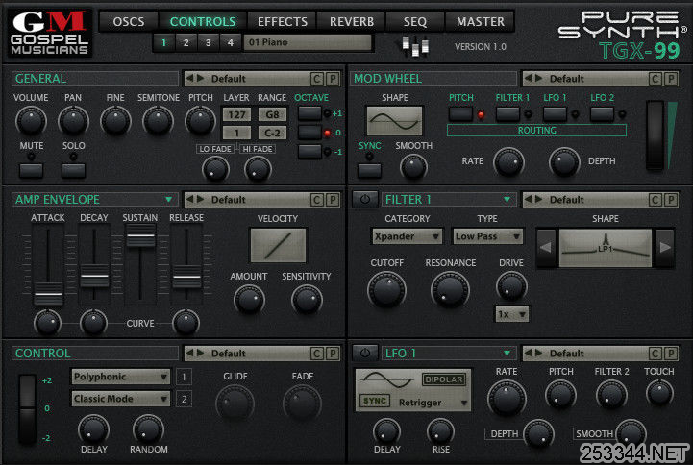Toggle the Mod Wheel Sync button
The image size is (693, 465).
click(x=369, y=170)
